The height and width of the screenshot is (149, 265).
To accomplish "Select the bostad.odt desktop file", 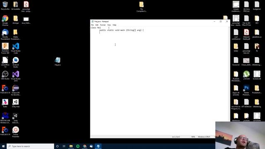I will [257, 75].
